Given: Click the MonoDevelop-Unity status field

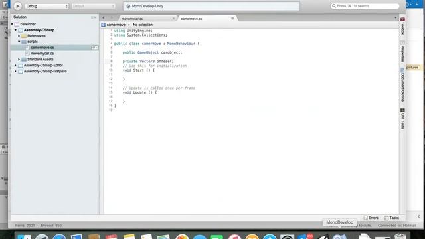Looking at the screenshot, I should point(211,6).
